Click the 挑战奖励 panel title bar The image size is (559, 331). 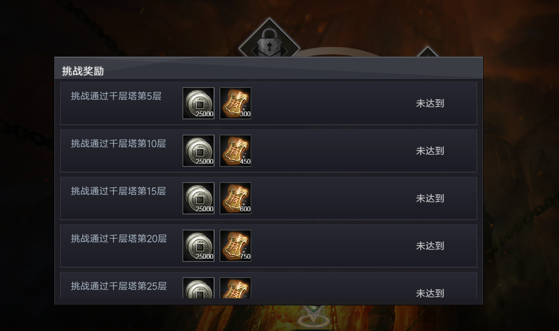(269, 68)
